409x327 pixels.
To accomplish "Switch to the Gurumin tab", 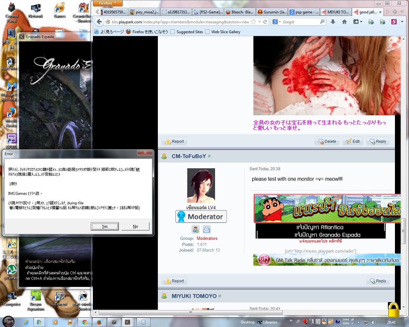I will (272, 12).
